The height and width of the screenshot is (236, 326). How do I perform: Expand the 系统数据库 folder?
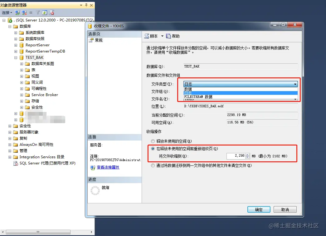coord(16,33)
